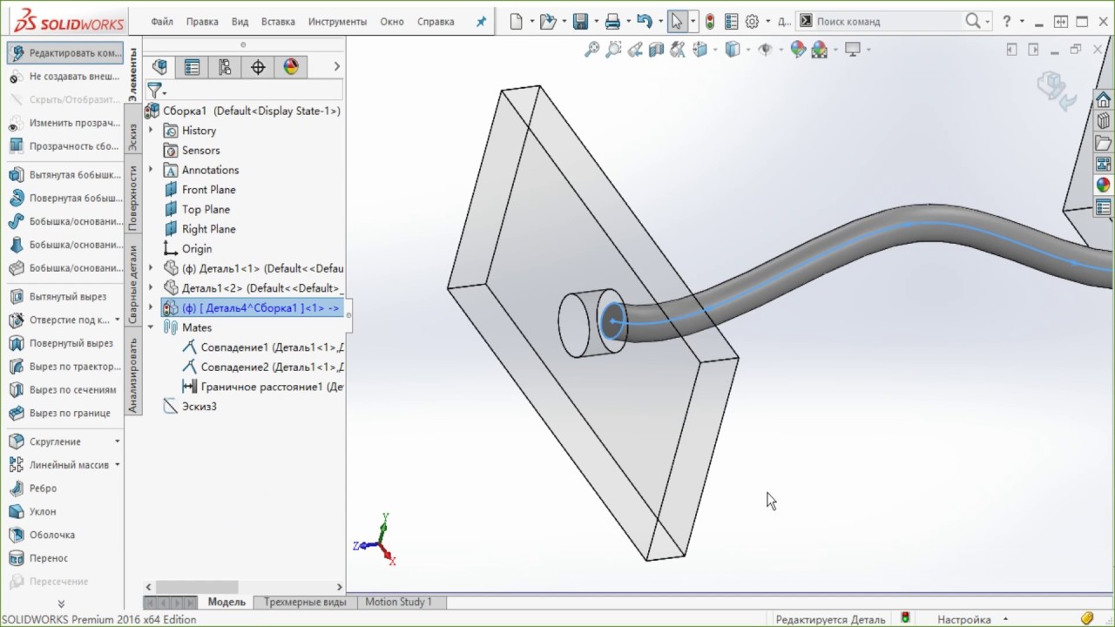This screenshot has width=1115, height=627.
Task: Expand the History folder in tree
Action: pyautogui.click(x=151, y=131)
